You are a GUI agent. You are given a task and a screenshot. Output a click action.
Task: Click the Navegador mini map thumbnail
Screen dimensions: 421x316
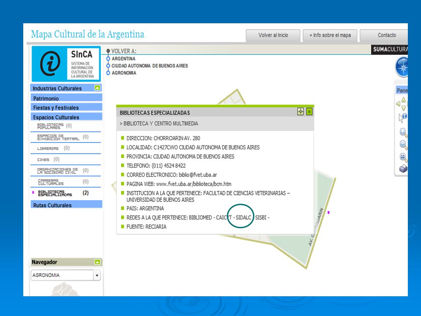65,289
